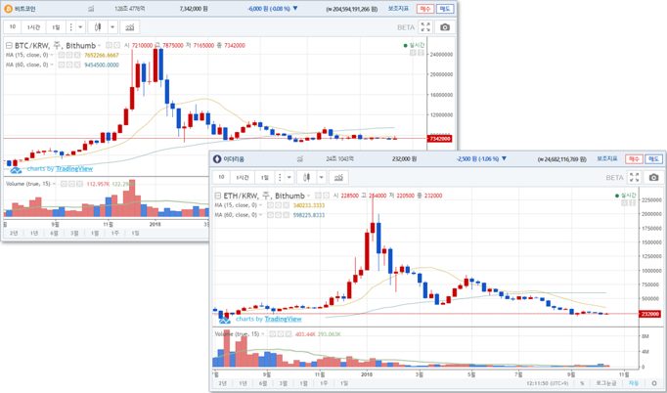Open the mini chart icon beside 이더리움
The height and width of the screenshot is (393, 667).
300,159
